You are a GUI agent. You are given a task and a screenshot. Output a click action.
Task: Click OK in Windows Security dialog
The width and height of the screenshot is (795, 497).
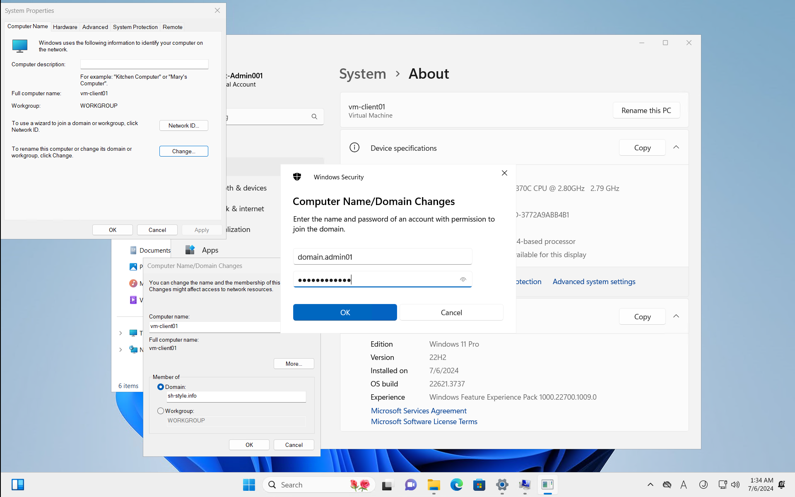point(344,312)
